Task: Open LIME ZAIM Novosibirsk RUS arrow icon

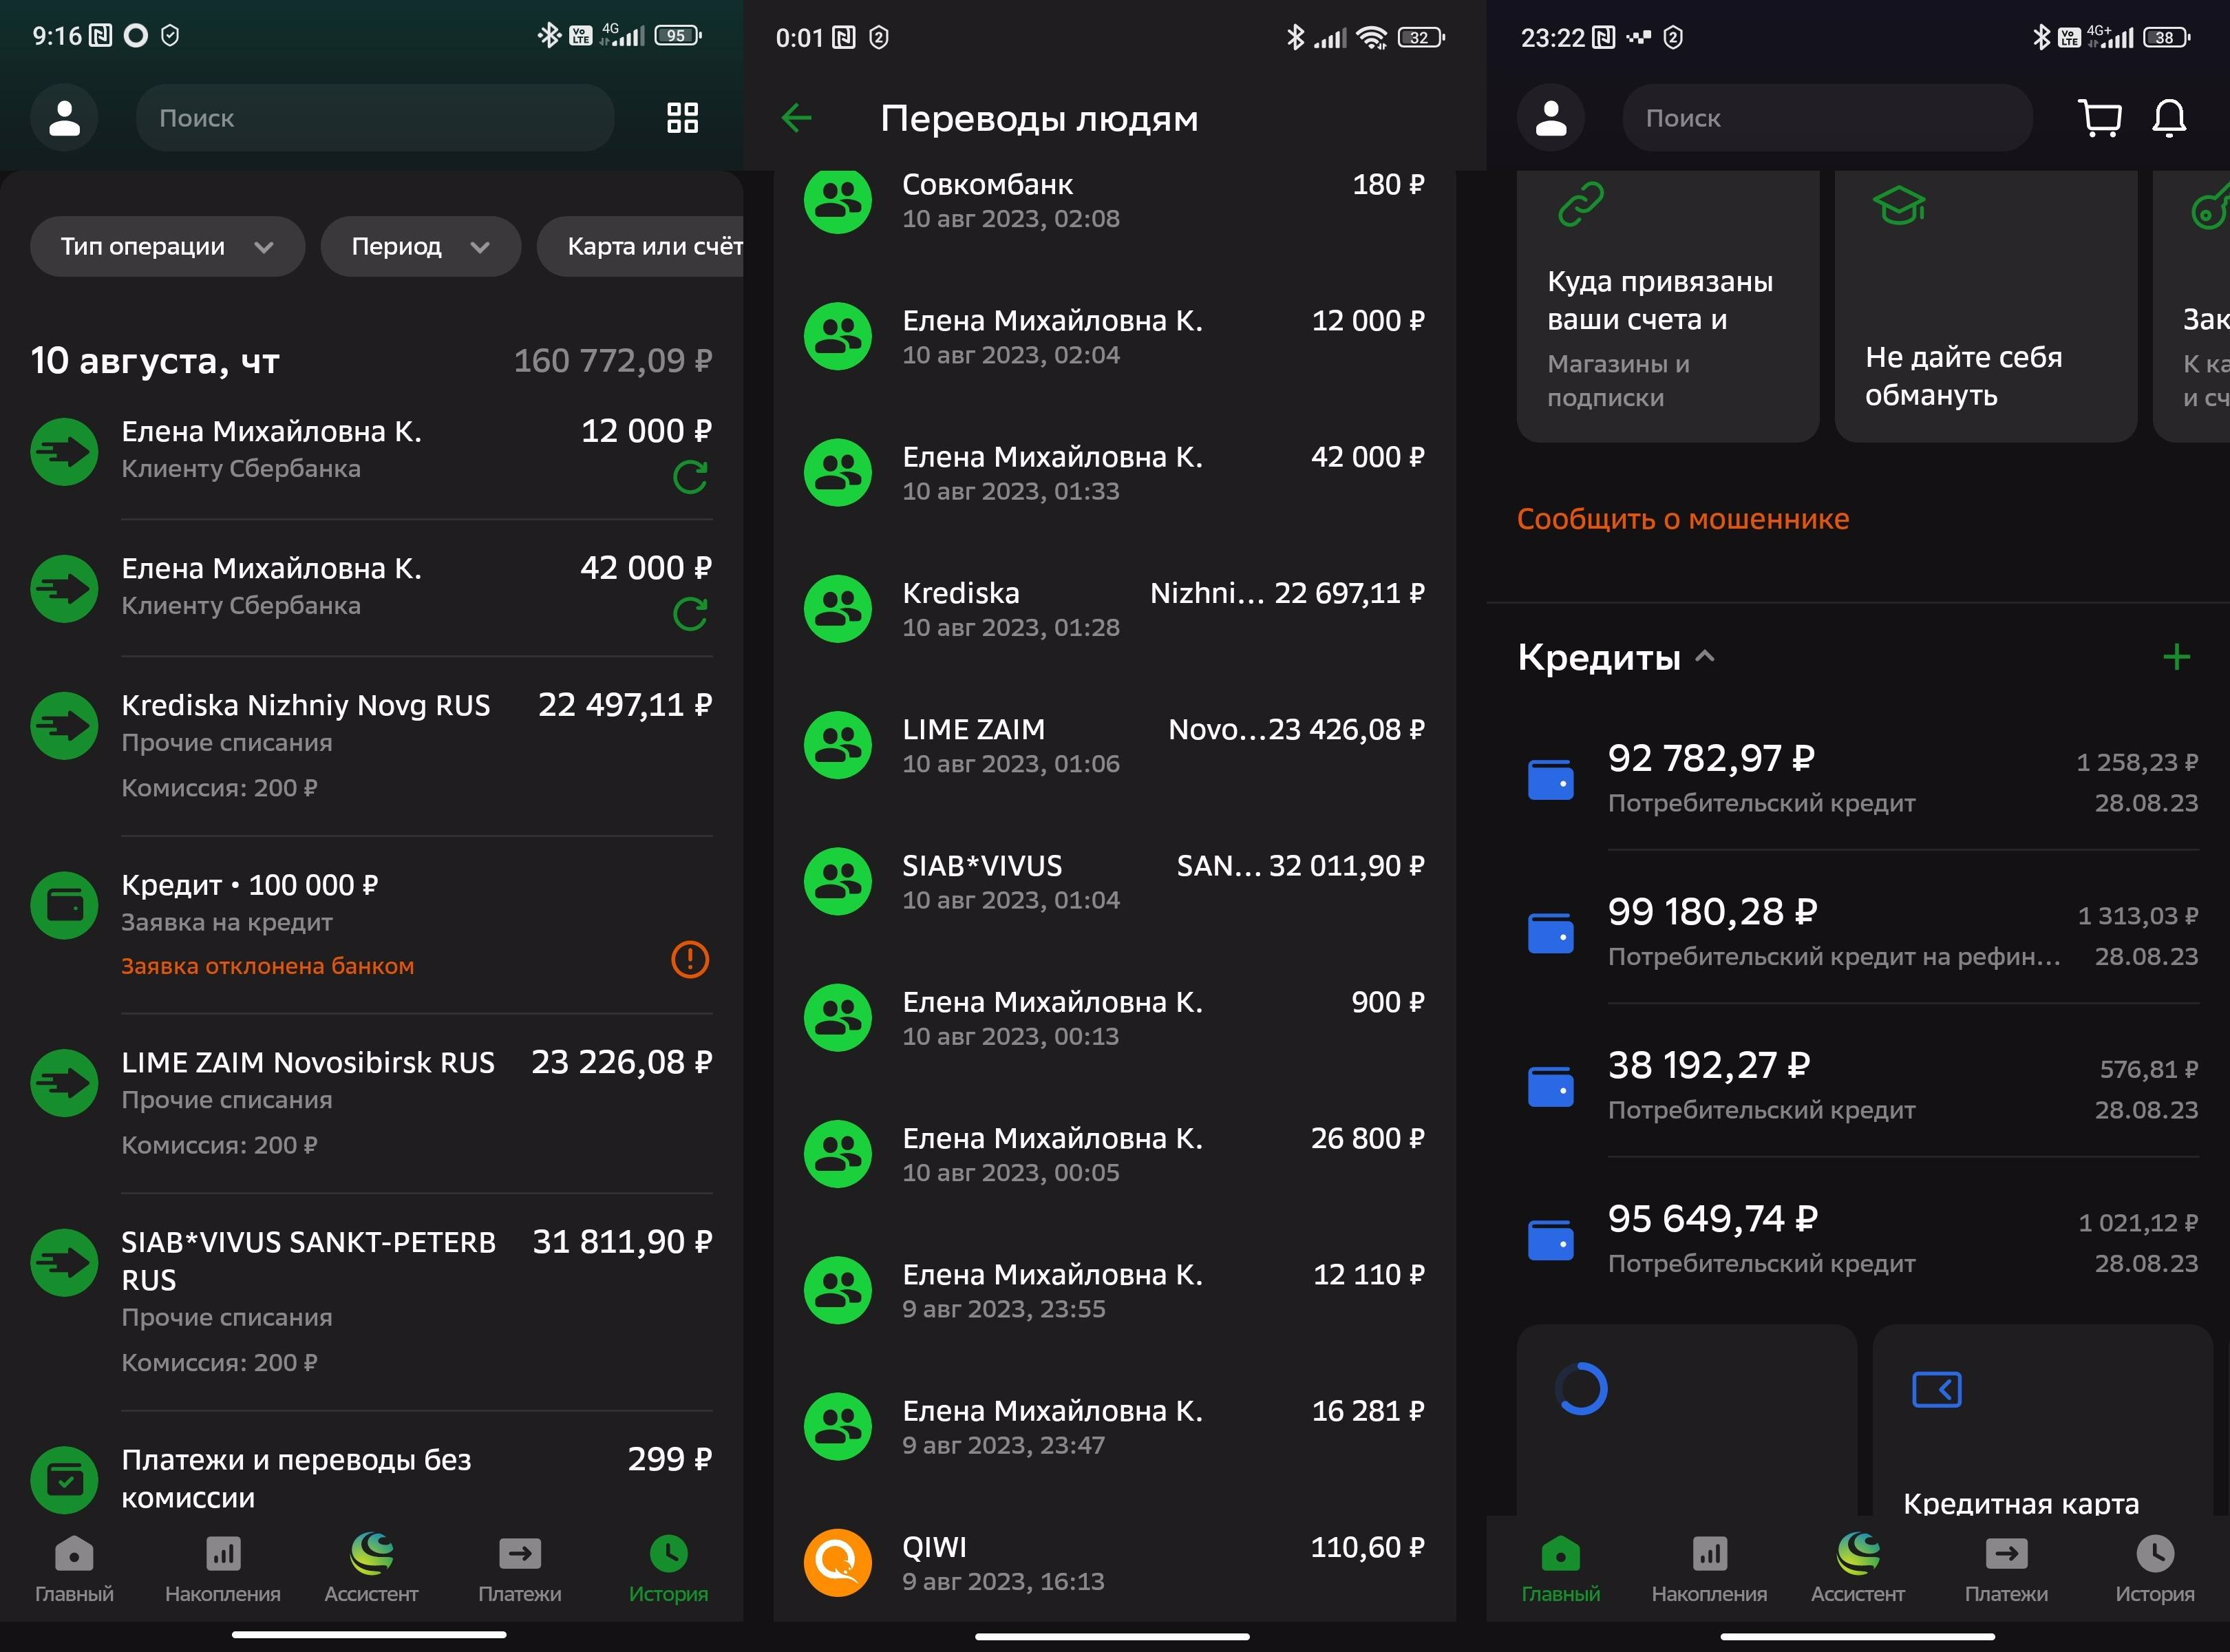Action: pyautogui.click(x=64, y=1082)
